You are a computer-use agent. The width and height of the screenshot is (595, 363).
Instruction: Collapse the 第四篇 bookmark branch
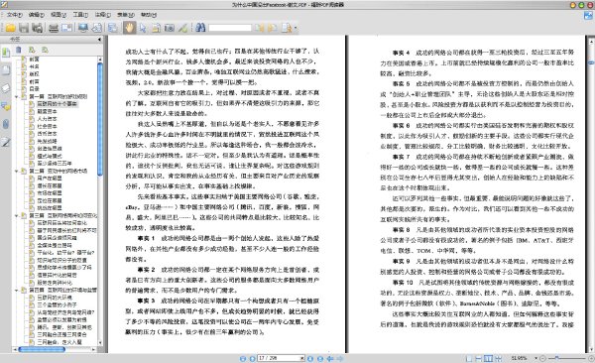coord(16,290)
